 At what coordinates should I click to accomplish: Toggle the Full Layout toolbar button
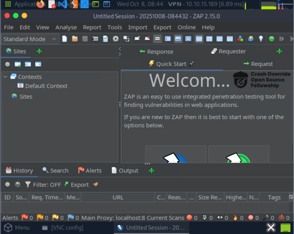pyautogui.click(x=188, y=39)
